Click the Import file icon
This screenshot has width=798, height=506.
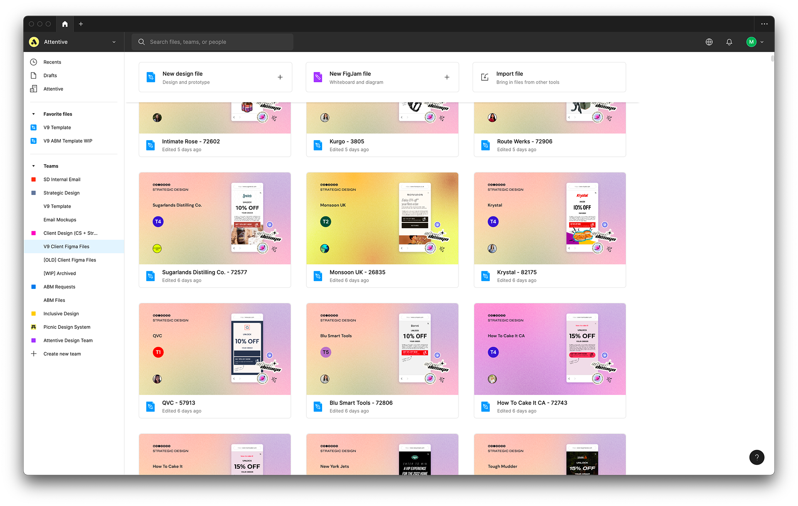pos(485,77)
